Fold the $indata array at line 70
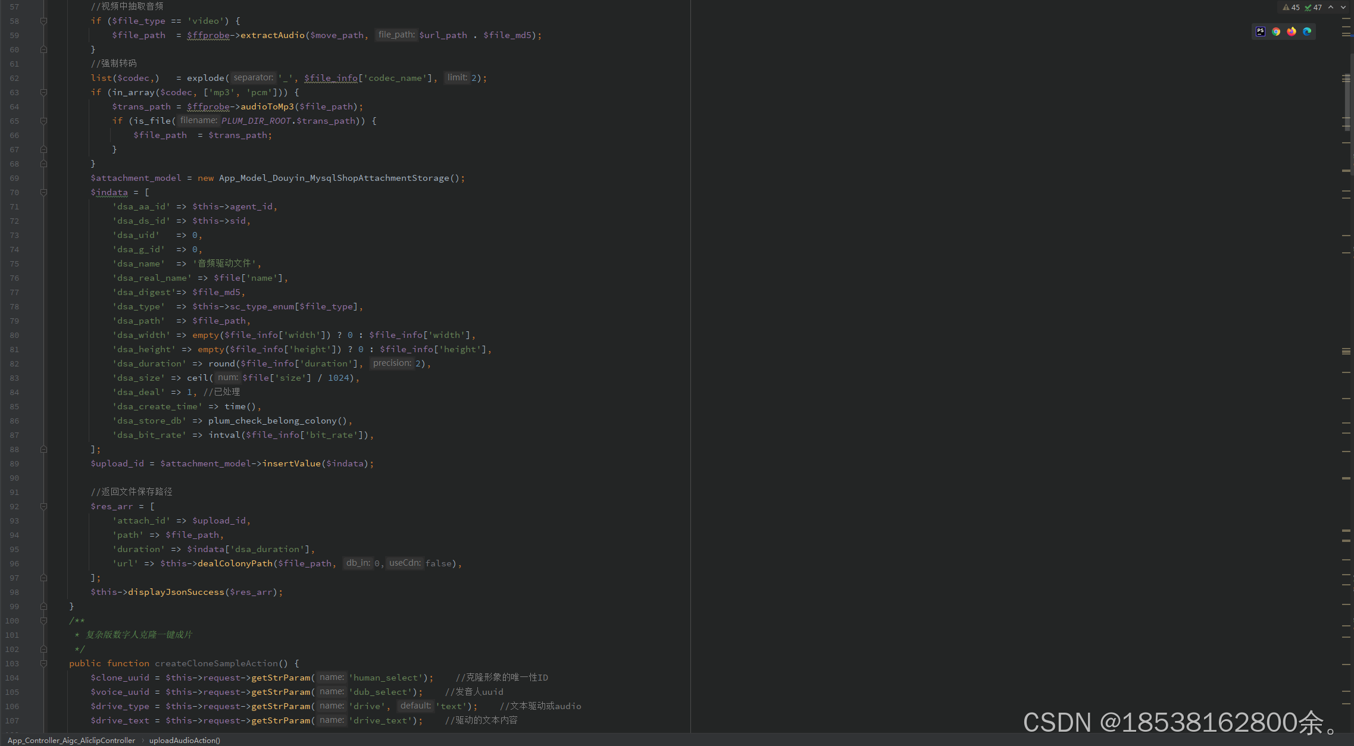The height and width of the screenshot is (746, 1354). [x=43, y=192]
